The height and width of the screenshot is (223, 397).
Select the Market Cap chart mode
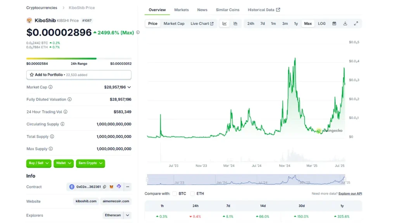pyautogui.click(x=174, y=24)
